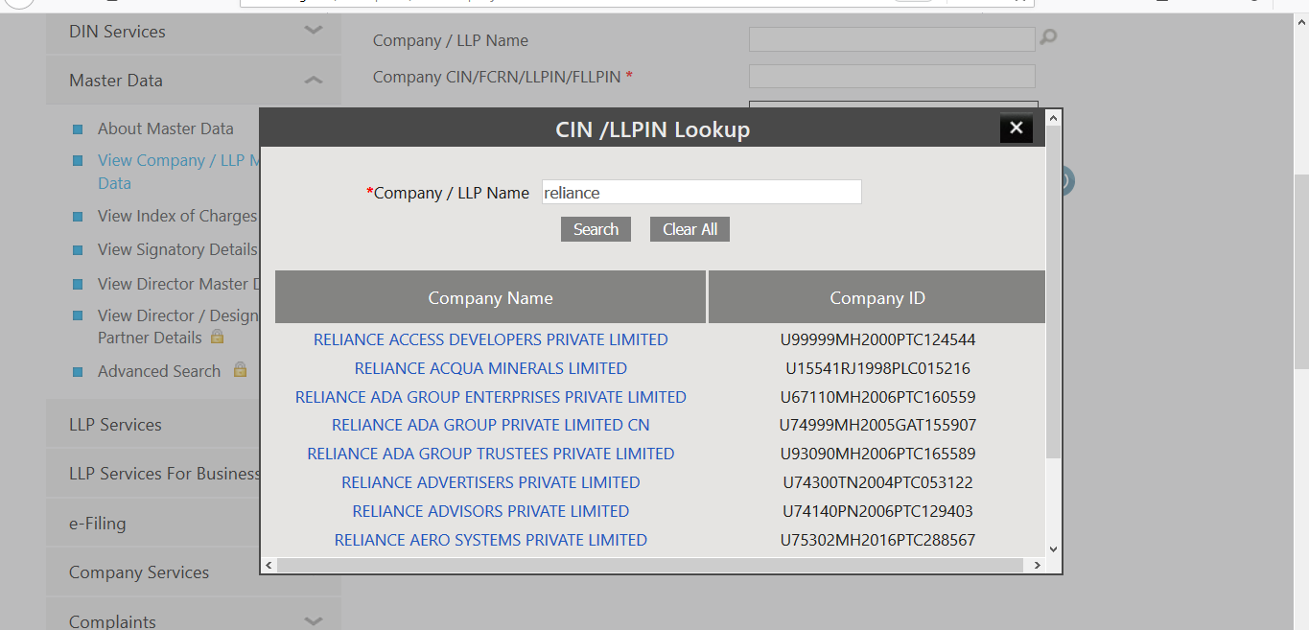
Task: Click the lookup dialog's scroll down arrow
Action: 1054,548
